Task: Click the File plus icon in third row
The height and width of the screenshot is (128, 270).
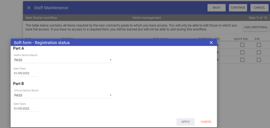Action: click(218, 60)
